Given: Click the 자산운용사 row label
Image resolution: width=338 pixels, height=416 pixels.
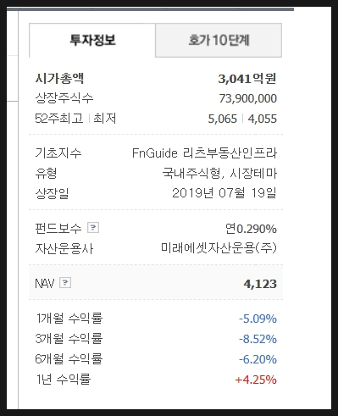Looking at the screenshot, I should click(x=64, y=248).
